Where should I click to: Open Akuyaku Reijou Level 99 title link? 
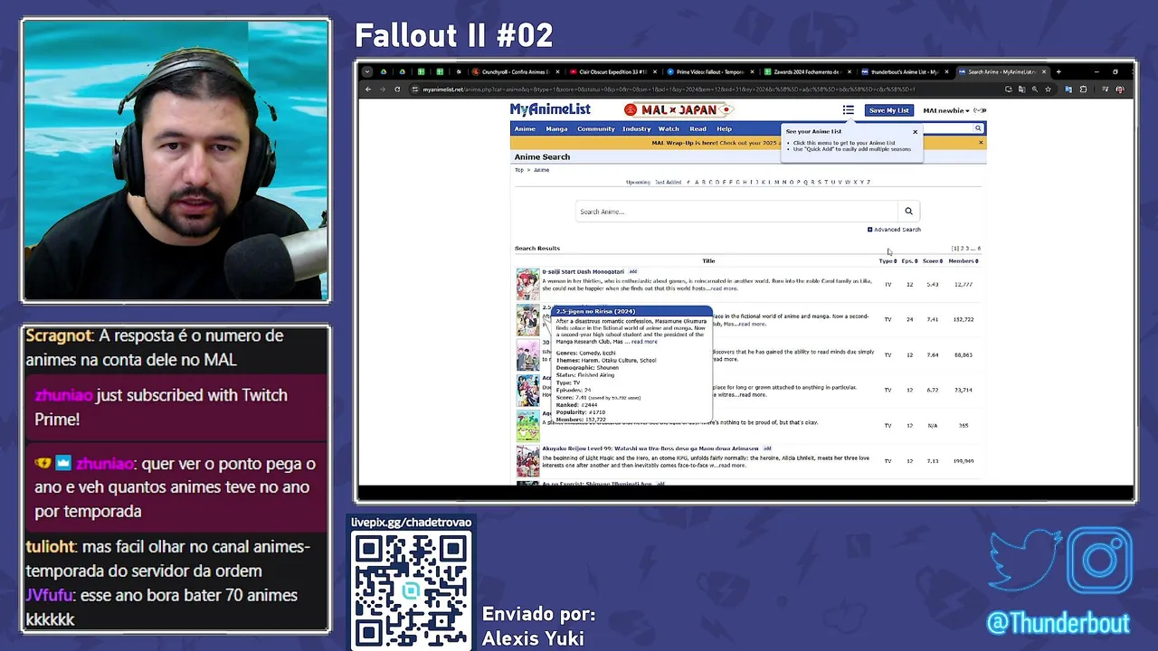click(650, 448)
